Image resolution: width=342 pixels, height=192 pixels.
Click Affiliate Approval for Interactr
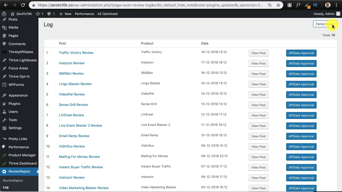pos(301,178)
